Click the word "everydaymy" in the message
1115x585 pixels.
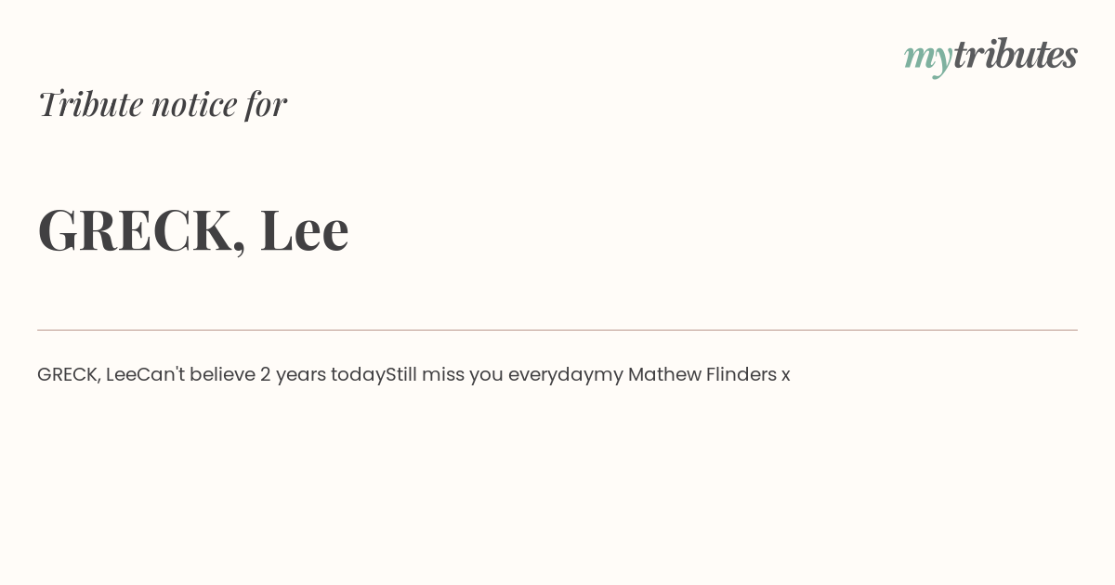point(565,375)
